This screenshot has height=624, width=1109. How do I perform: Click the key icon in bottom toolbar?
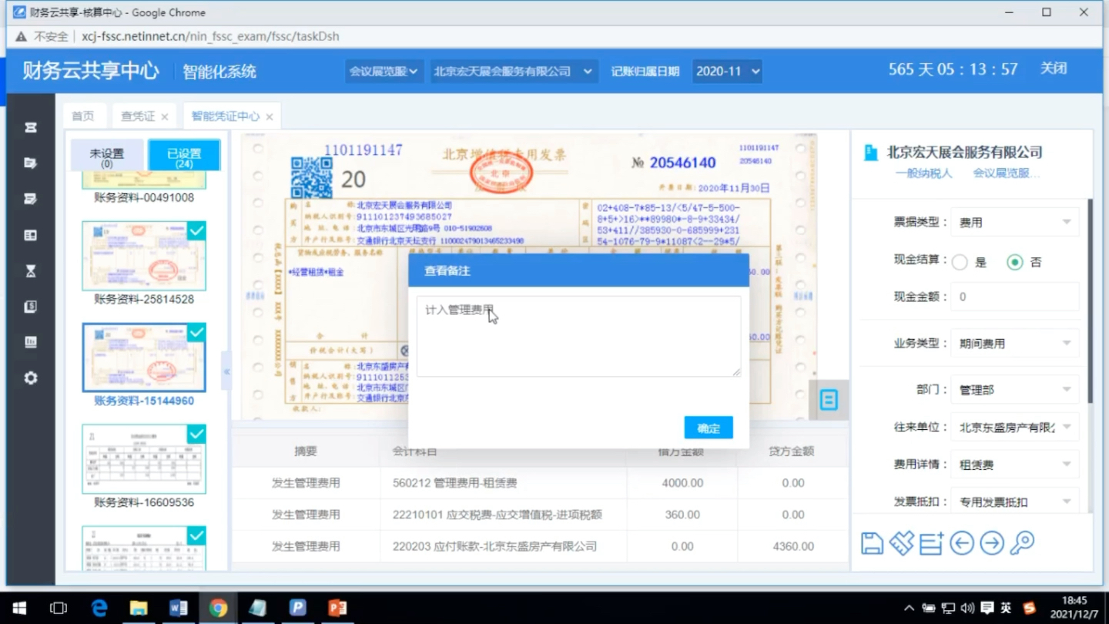[1022, 543]
